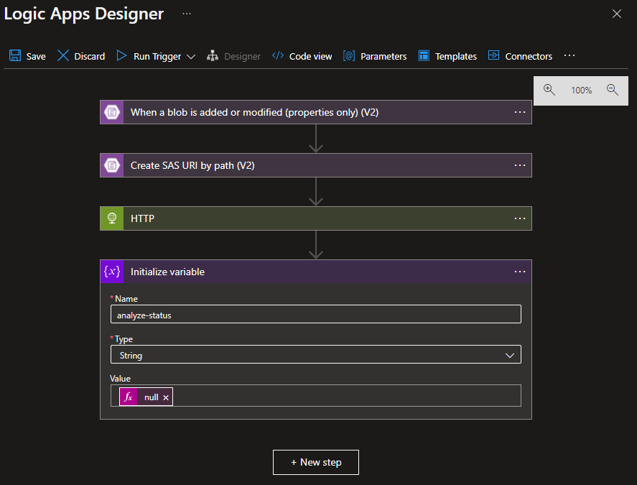Click the Run Trigger play icon

[121, 56]
